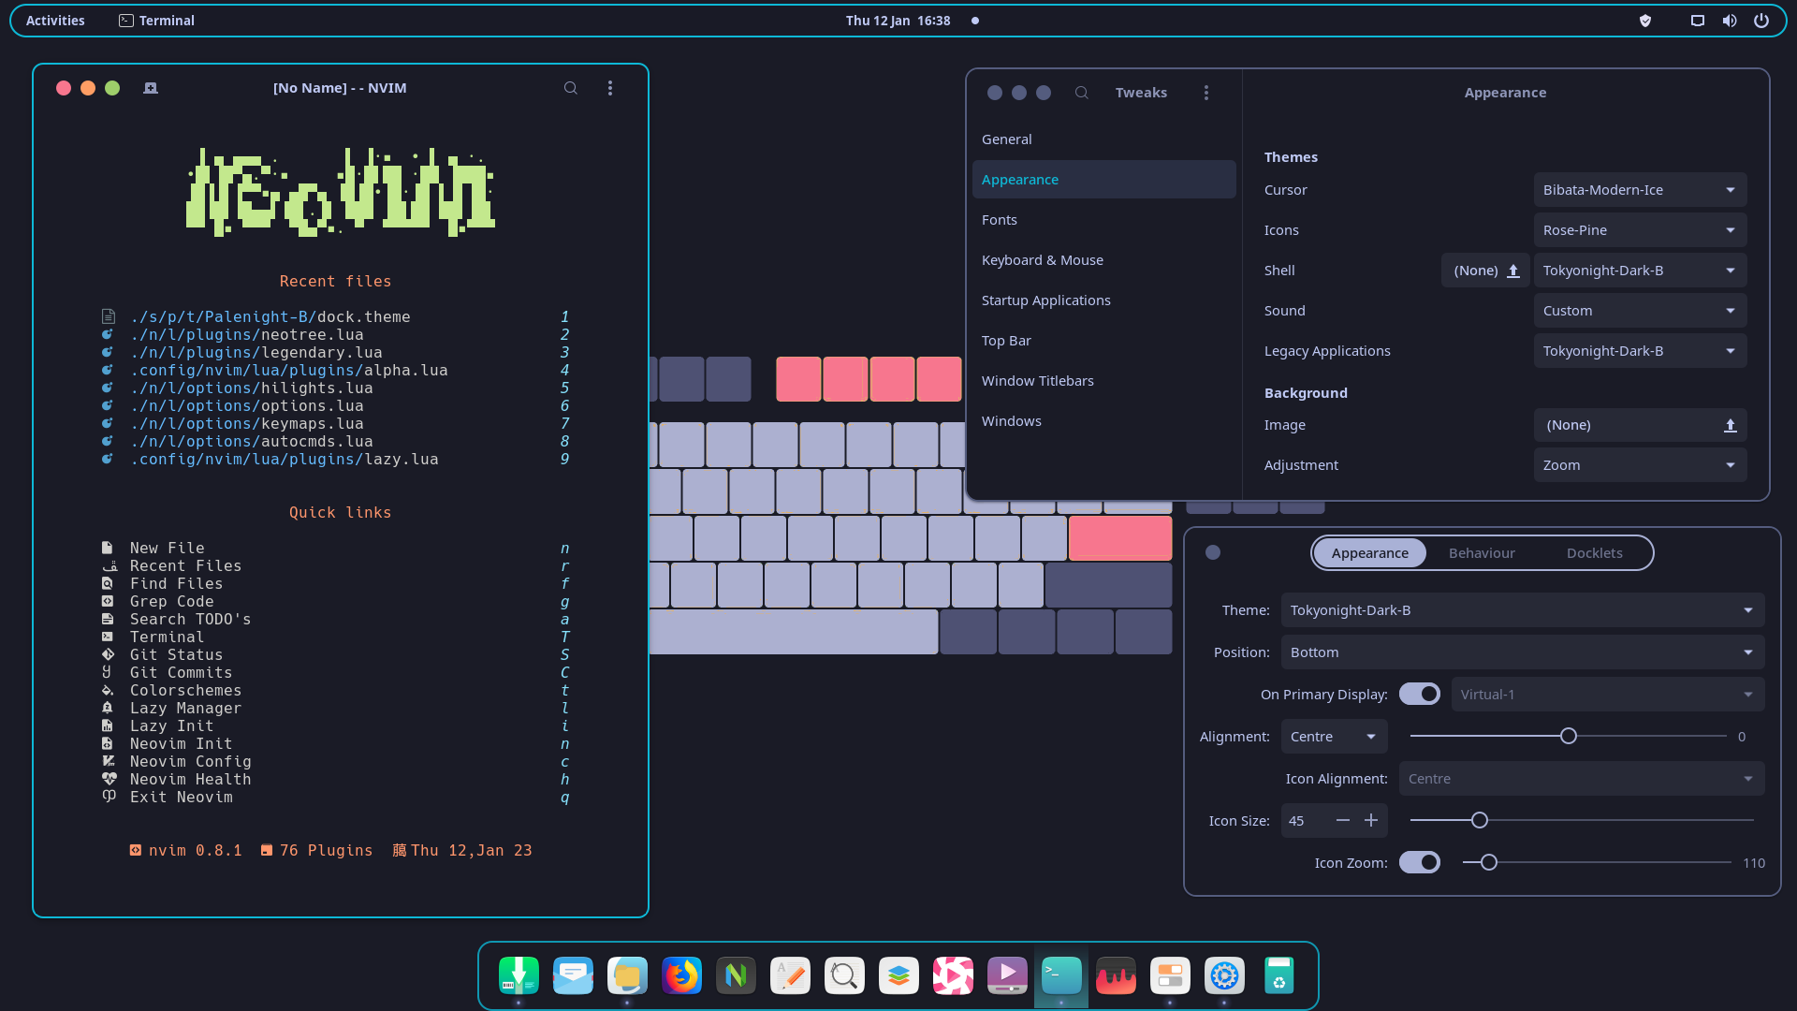Click the shell theme (None) upload button

point(1485,271)
